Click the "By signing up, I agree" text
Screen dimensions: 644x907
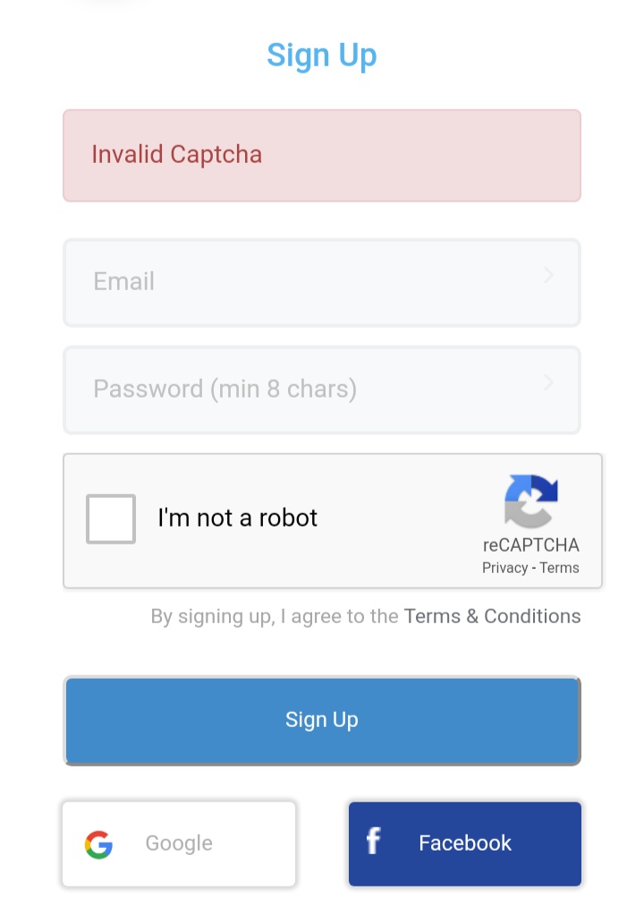(x=274, y=616)
